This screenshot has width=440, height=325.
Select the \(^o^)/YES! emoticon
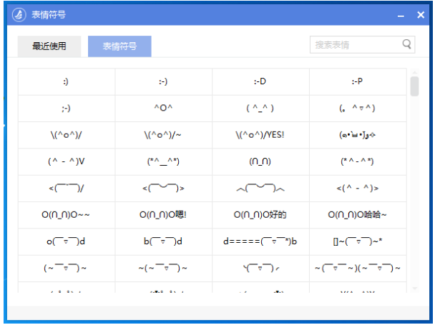point(260,134)
